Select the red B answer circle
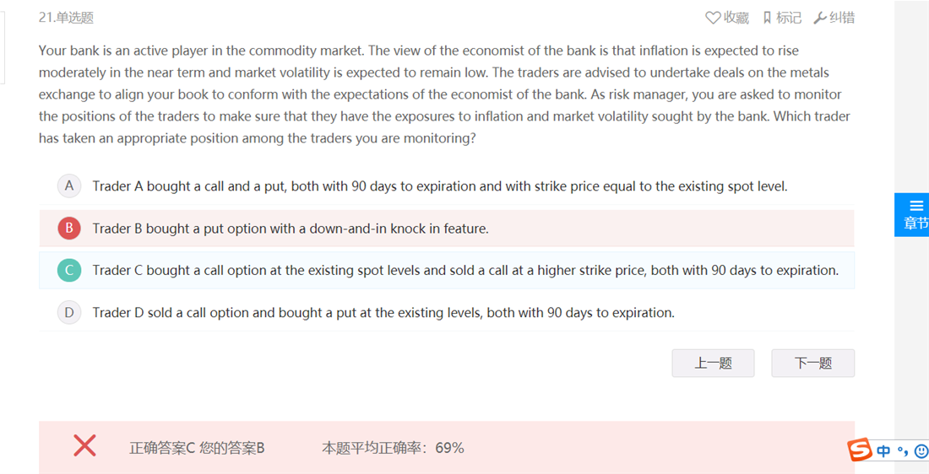Viewport: 929px width, 474px height. tap(69, 228)
